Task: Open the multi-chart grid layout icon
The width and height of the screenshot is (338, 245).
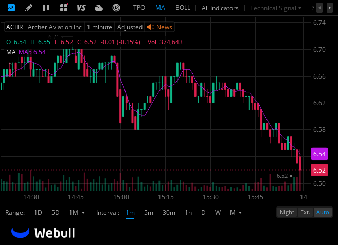Action: click(x=64, y=8)
